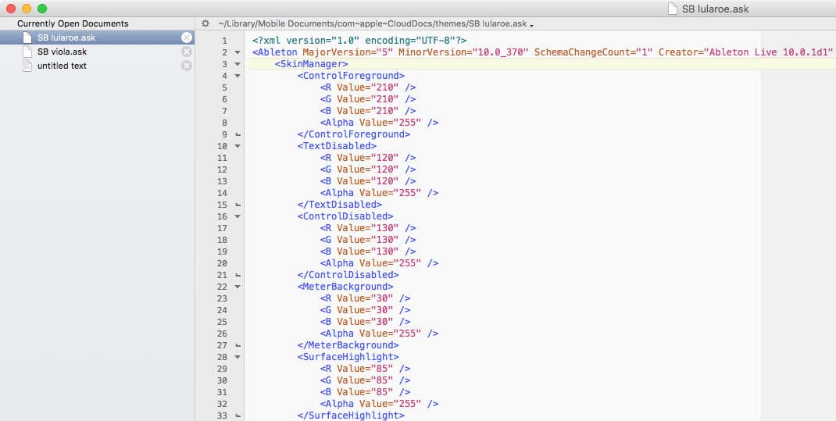Click G Value="130" on line 18

pos(368,240)
